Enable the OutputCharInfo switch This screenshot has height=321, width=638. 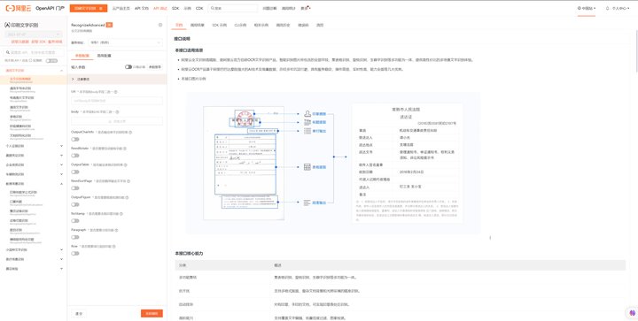point(75,139)
